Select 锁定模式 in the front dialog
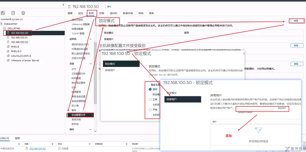The height and width of the screenshot is (152, 306). pos(171,93)
